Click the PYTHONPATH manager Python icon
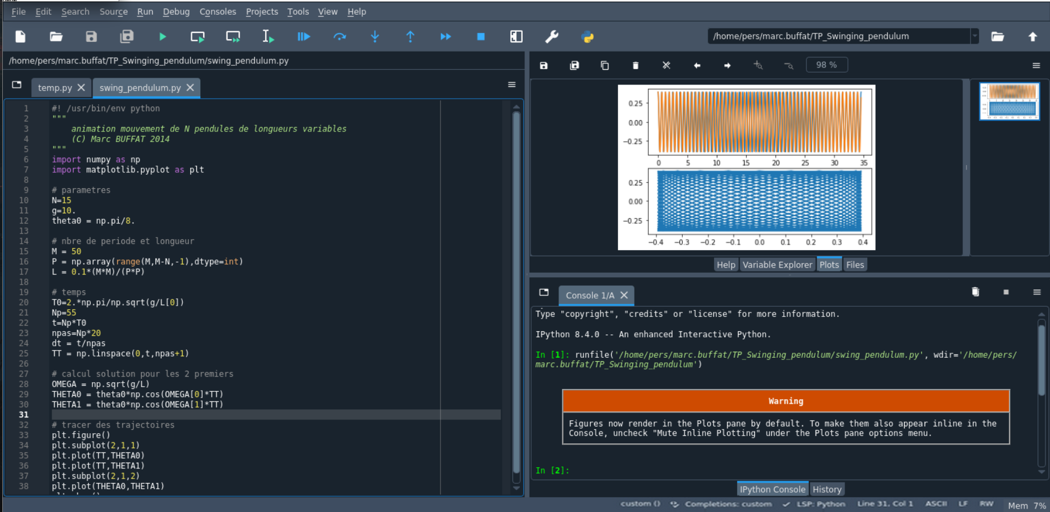The height and width of the screenshot is (512, 1050). (587, 37)
